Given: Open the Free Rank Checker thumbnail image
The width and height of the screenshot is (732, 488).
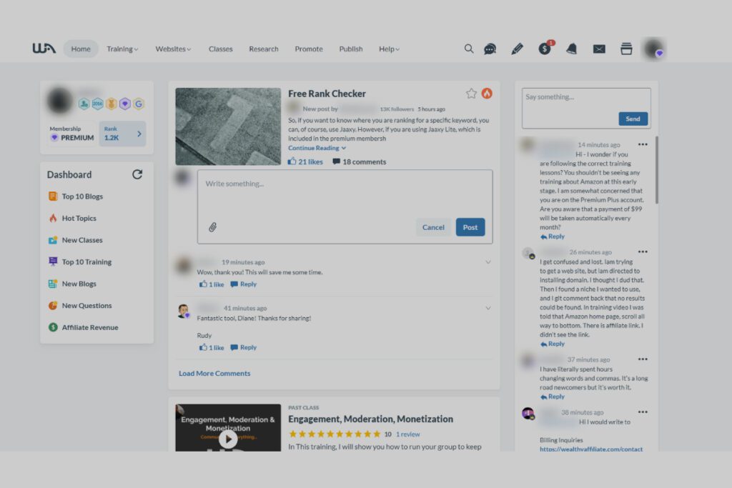Looking at the screenshot, I should [228, 126].
